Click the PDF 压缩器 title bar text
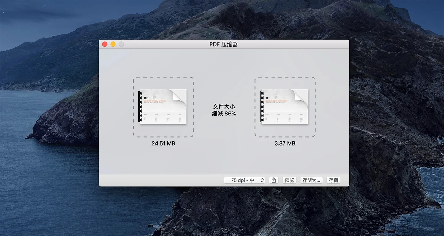Screen dimensions: 444x236 click(x=224, y=44)
